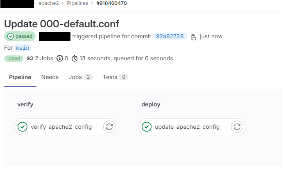Viewport: 283px width, 174px height.
Task: Click update-apache2-config green status check icon
Action: click(147, 127)
